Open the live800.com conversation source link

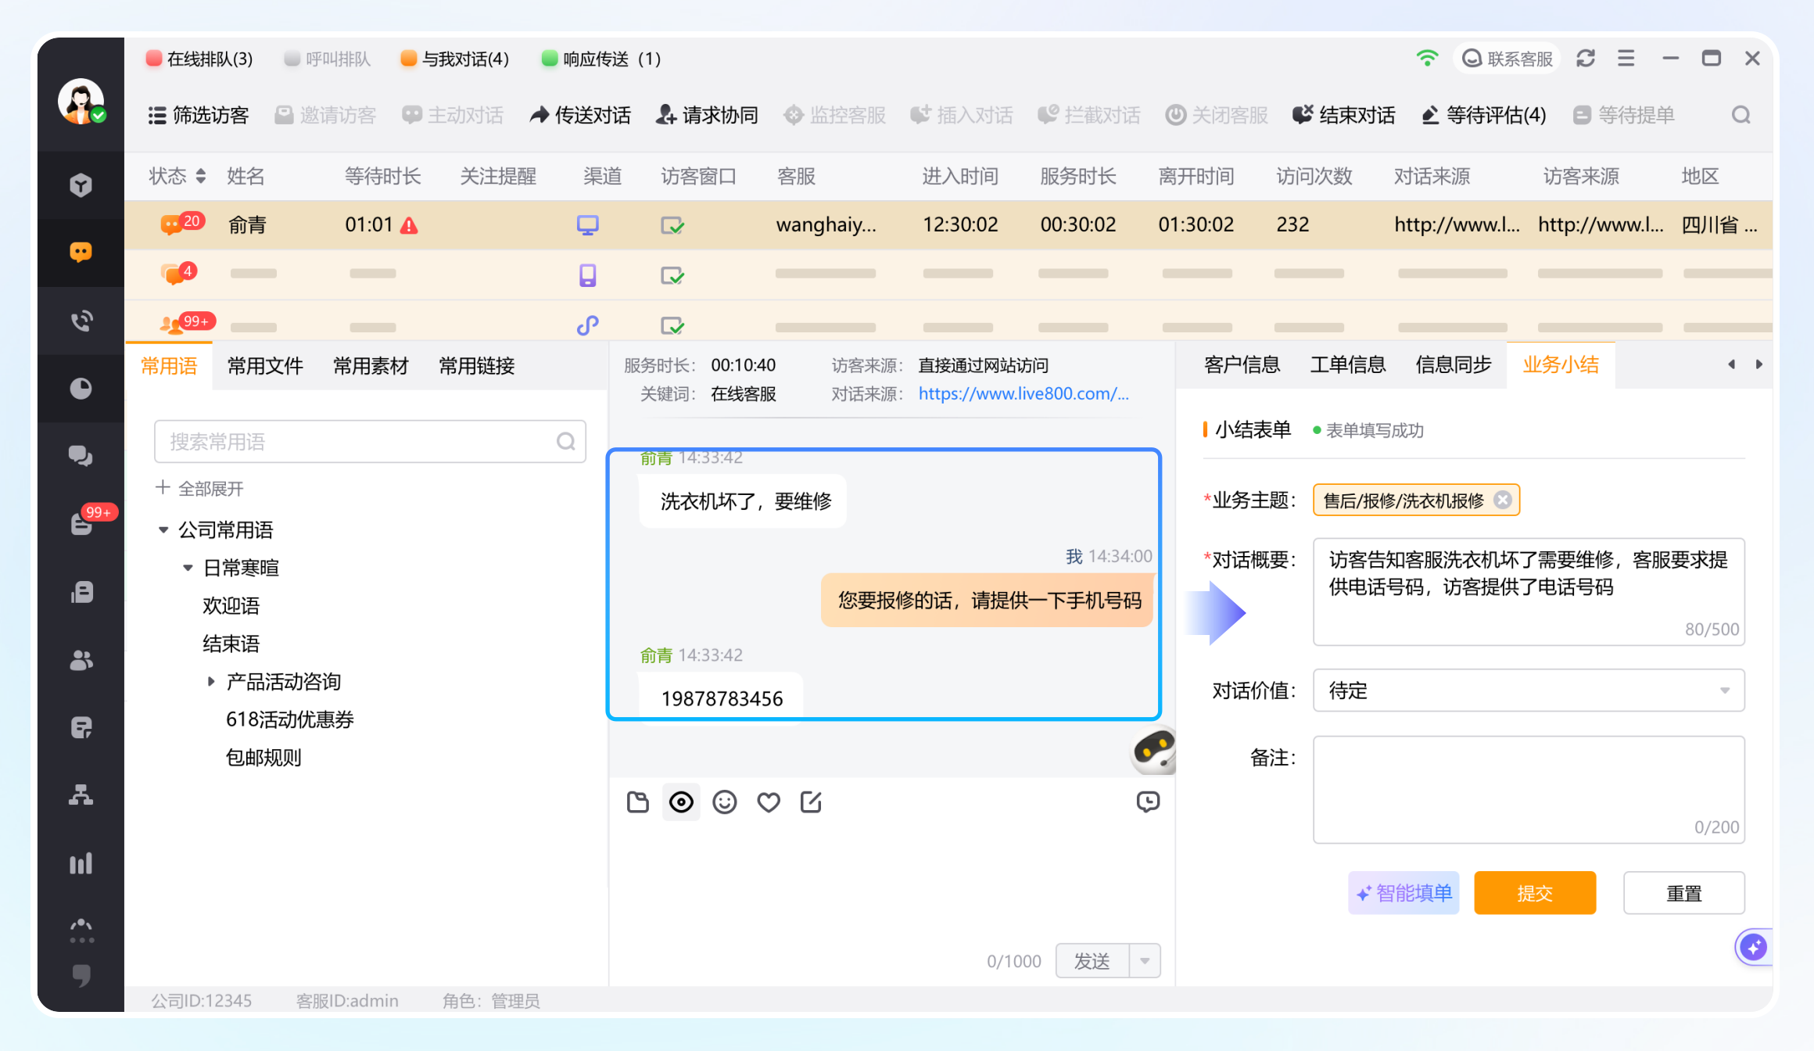click(1023, 394)
